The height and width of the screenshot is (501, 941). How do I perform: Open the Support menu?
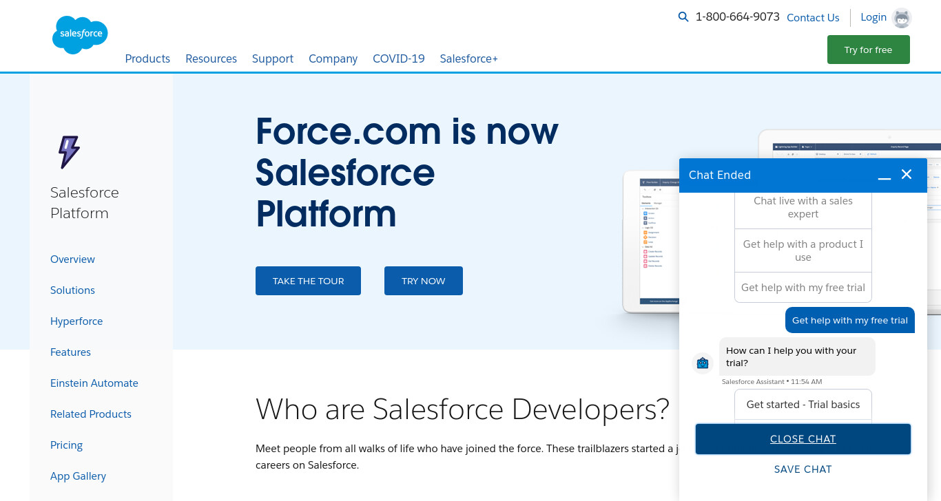click(x=273, y=58)
